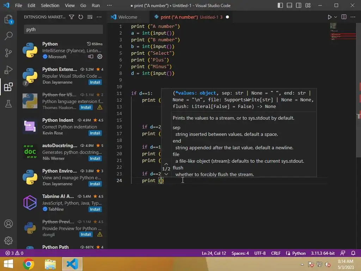Run the Python file with play button
The width and height of the screenshot is (361, 271).
tap(330, 17)
